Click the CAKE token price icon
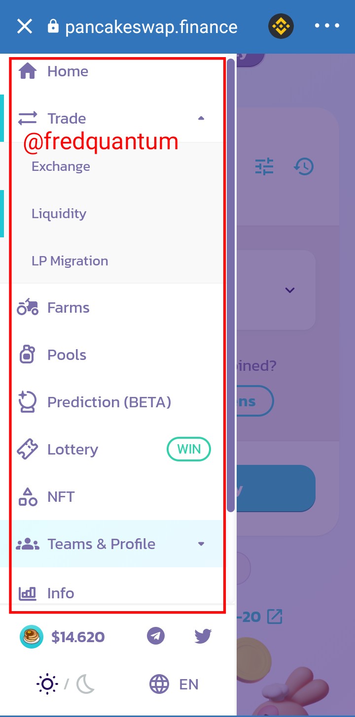 click(32, 637)
